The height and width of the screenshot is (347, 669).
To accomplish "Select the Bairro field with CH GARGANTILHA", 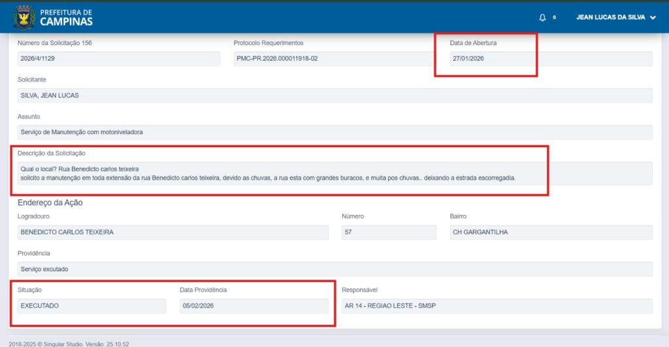I will [550, 232].
